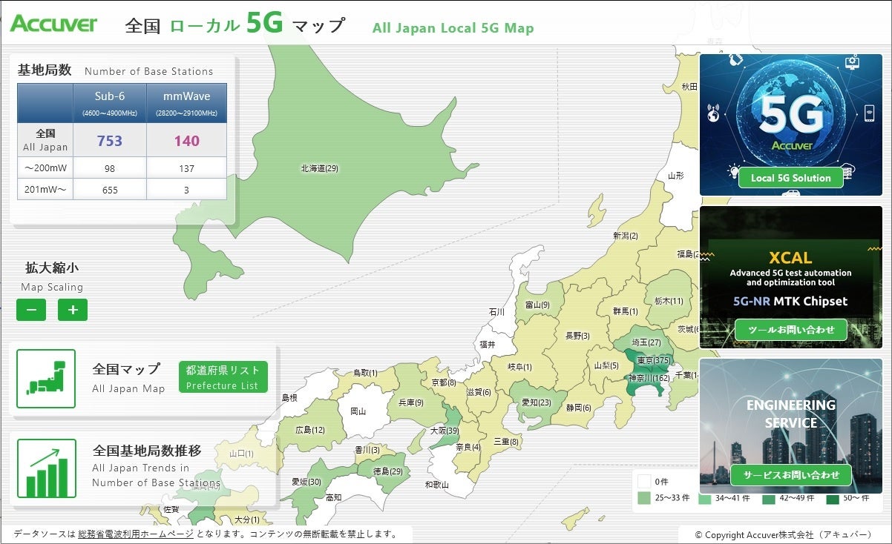The height and width of the screenshot is (544, 892).
Task: Open the All Japan Map icon
Action: tap(46, 379)
